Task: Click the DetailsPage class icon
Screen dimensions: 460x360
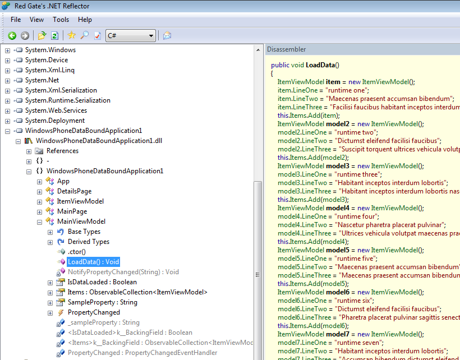Action: click(50, 191)
